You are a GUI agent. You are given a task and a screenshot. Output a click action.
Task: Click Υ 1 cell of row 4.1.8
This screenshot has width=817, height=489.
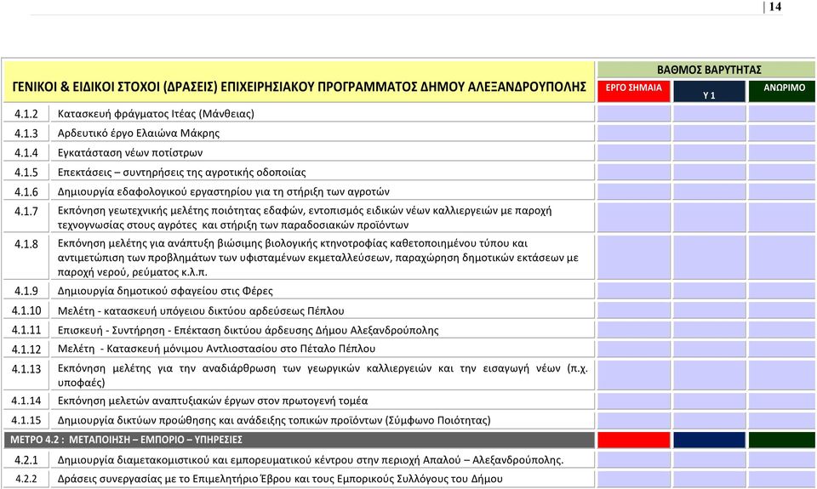709,258
